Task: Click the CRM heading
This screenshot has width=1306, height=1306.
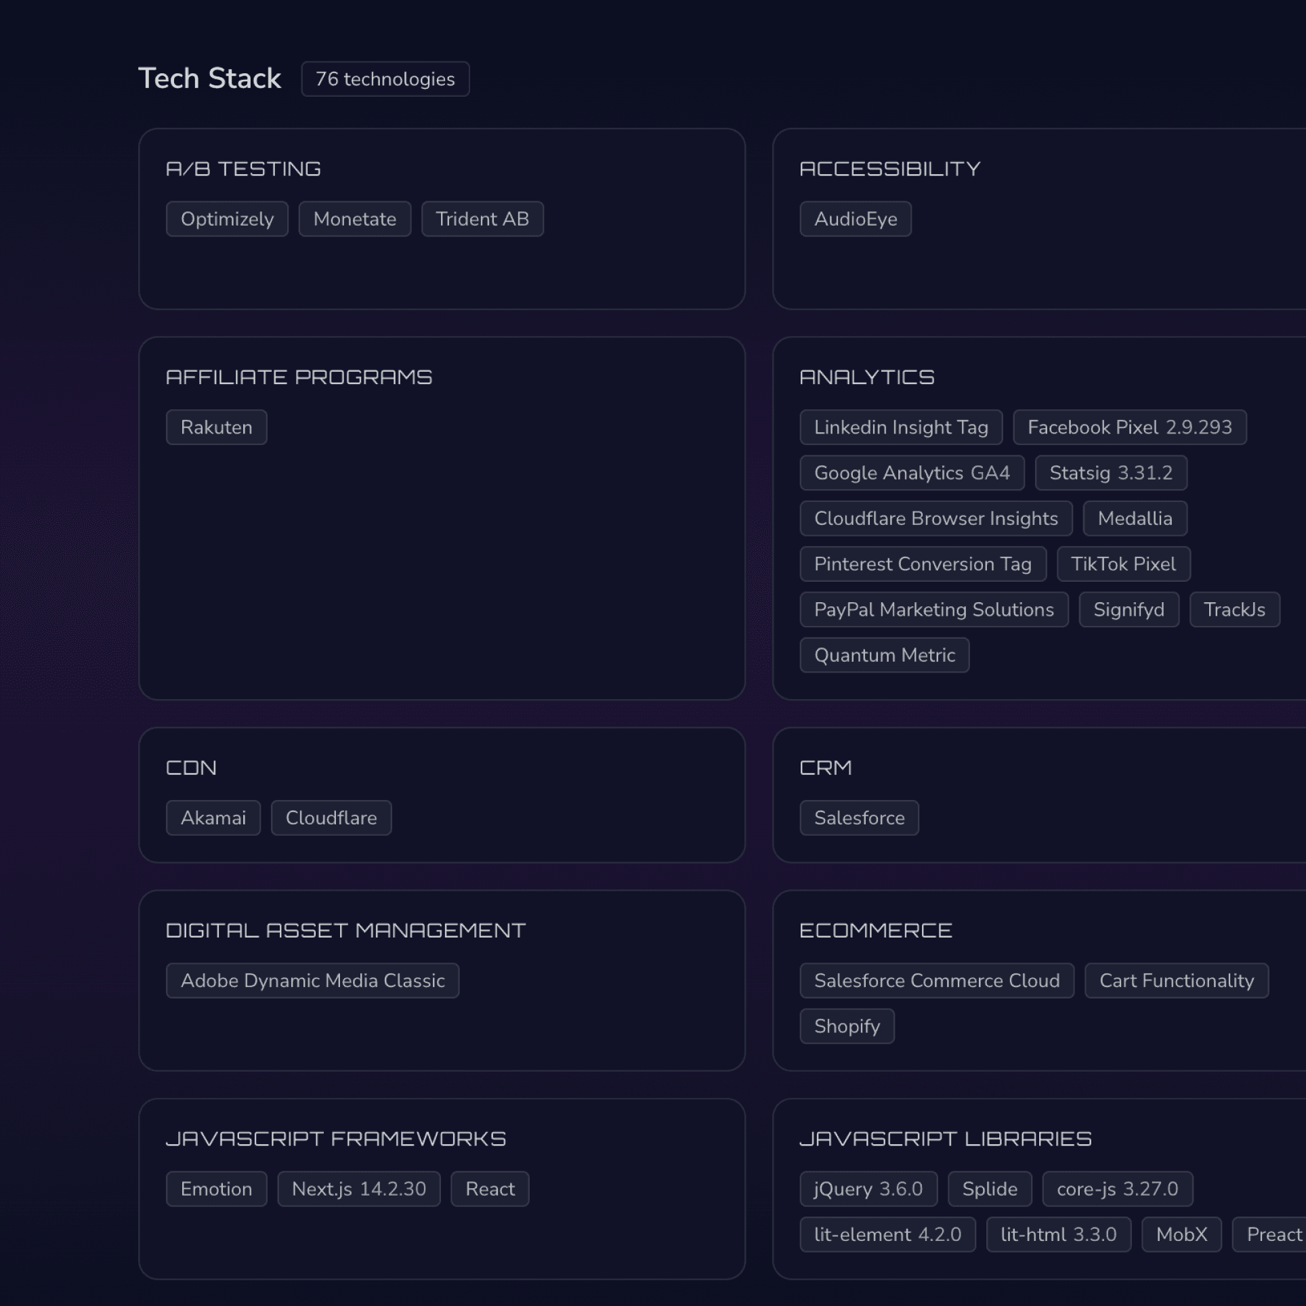Action: click(x=825, y=768)
